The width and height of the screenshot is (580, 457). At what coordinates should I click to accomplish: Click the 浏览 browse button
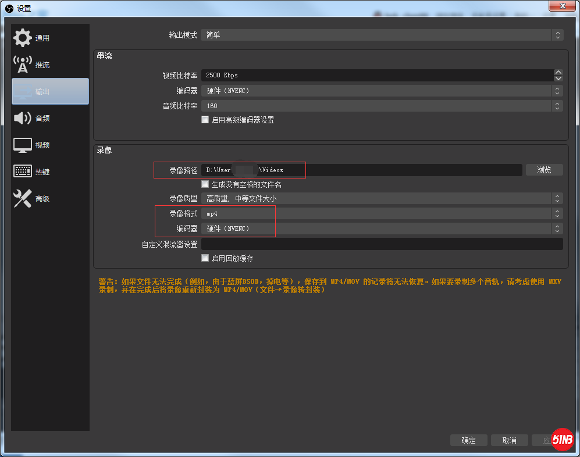(x=544, y=170)
